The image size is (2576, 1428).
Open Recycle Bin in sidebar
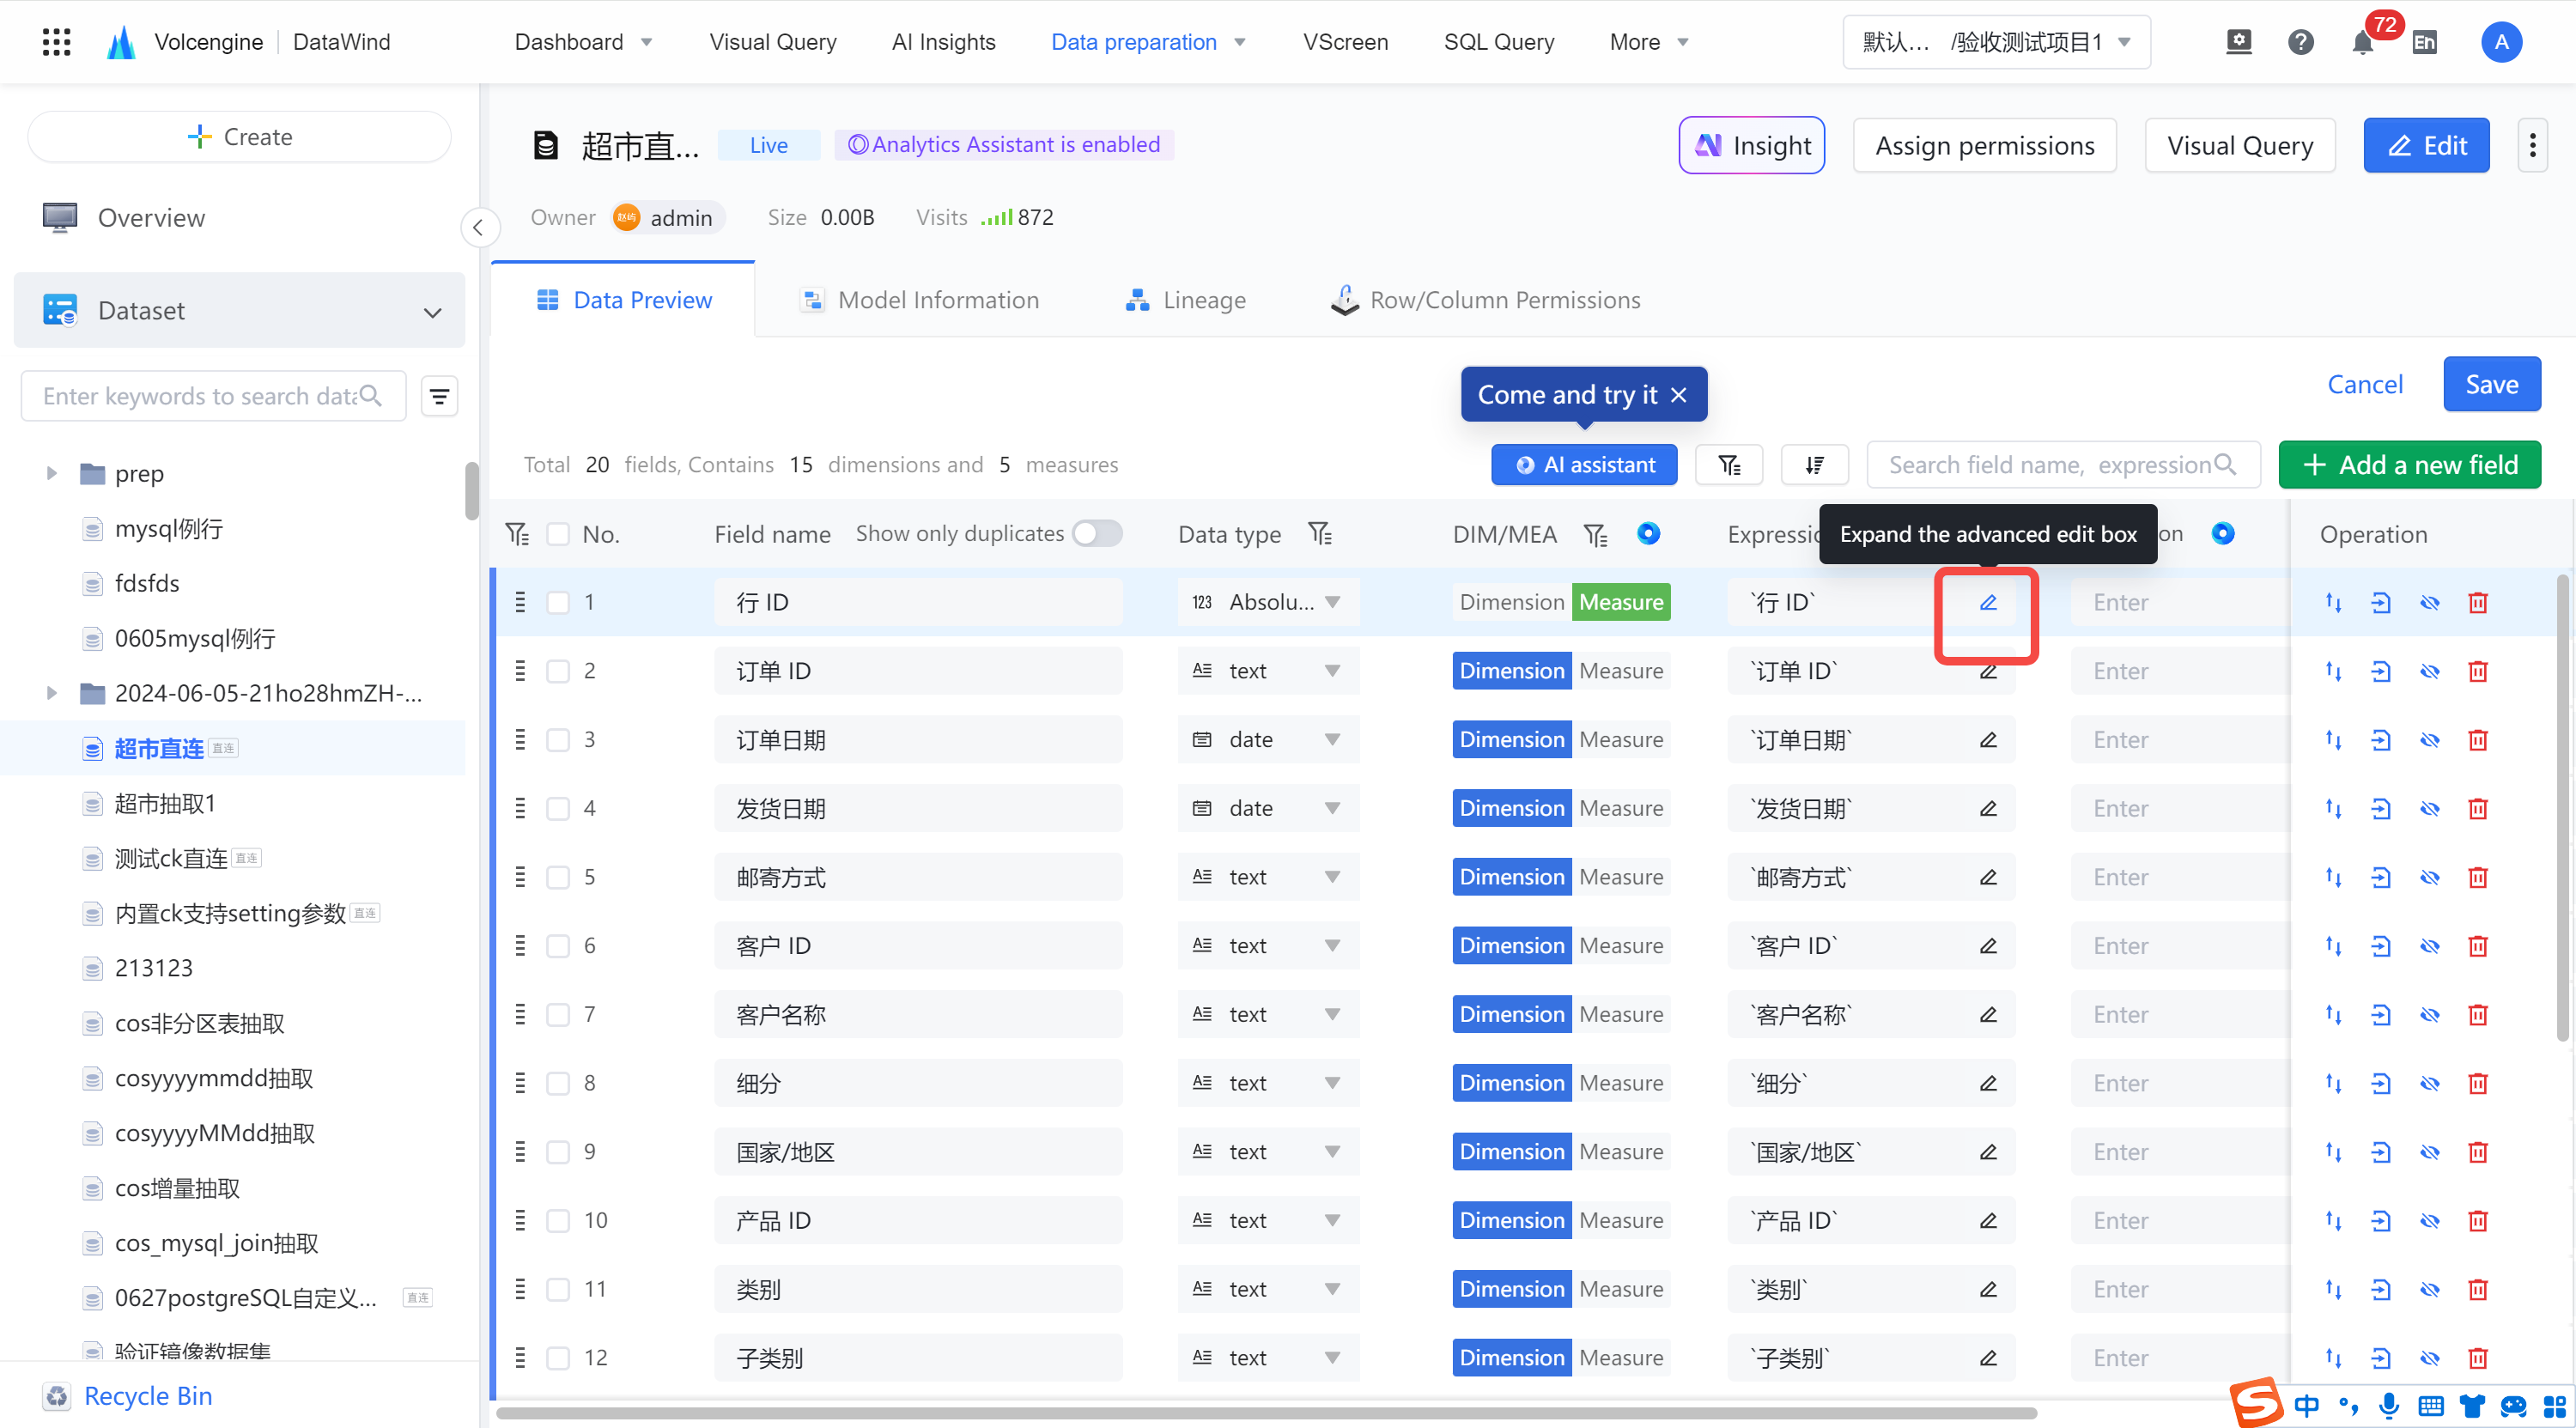pyautogui.click(x=148, y=1395)
